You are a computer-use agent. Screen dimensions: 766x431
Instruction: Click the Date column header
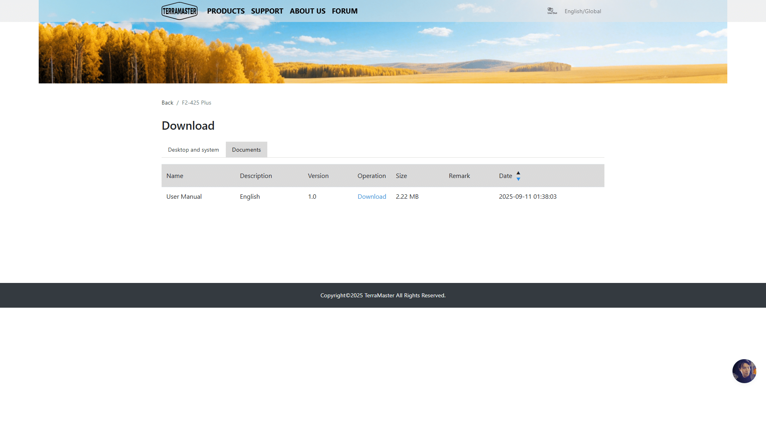(x=505, y=176)
